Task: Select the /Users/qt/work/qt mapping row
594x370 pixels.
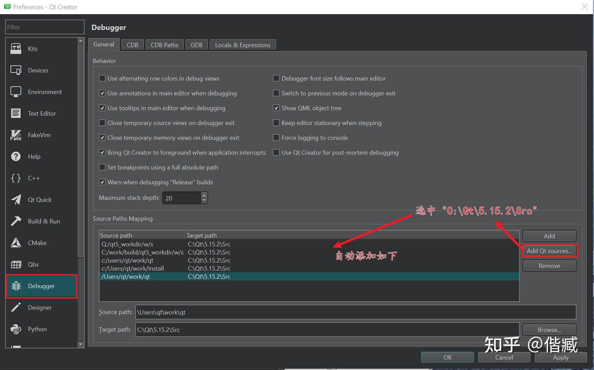Action: (x=309, y=277)
